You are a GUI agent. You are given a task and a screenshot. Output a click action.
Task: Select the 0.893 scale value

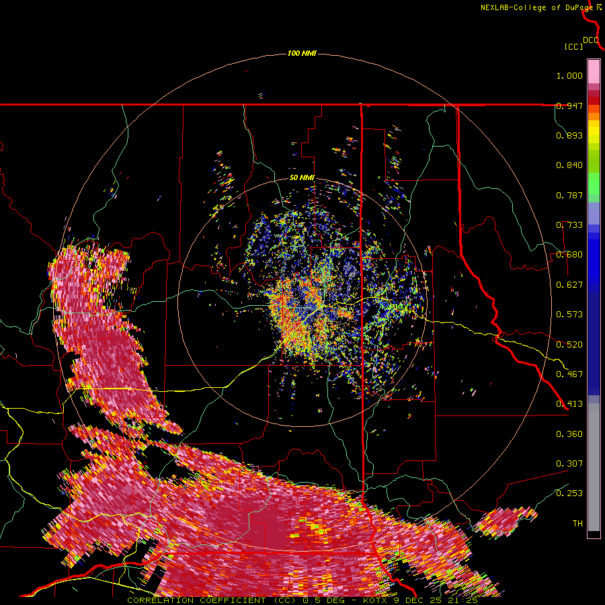click(x=569, y=135)
